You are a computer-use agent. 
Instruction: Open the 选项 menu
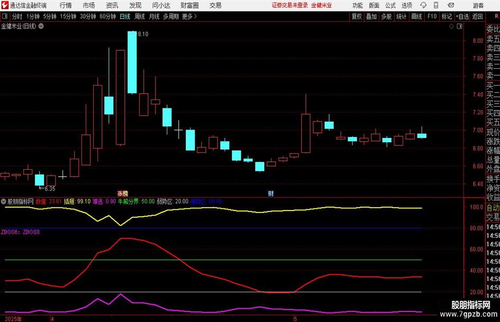pyautogui.click(x=406, y=5)
